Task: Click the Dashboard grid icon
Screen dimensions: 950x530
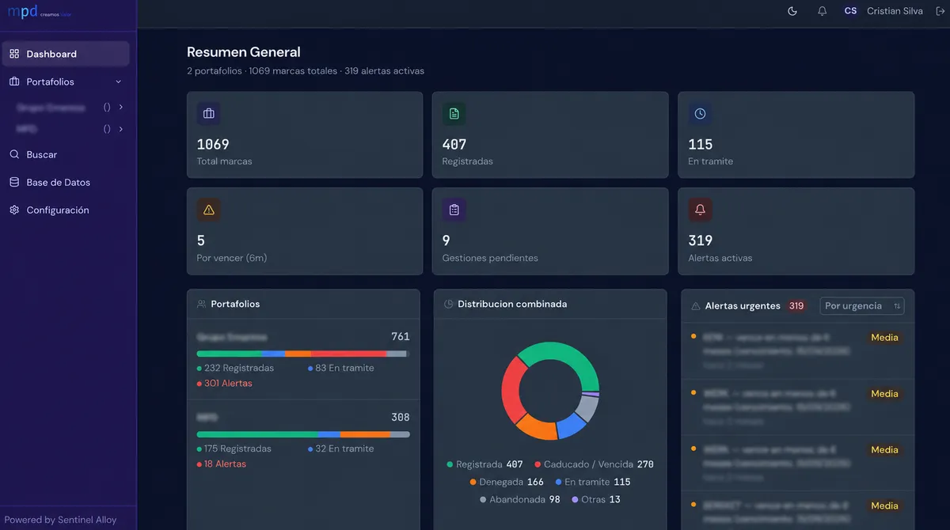Action: click(x=14, y=54)
